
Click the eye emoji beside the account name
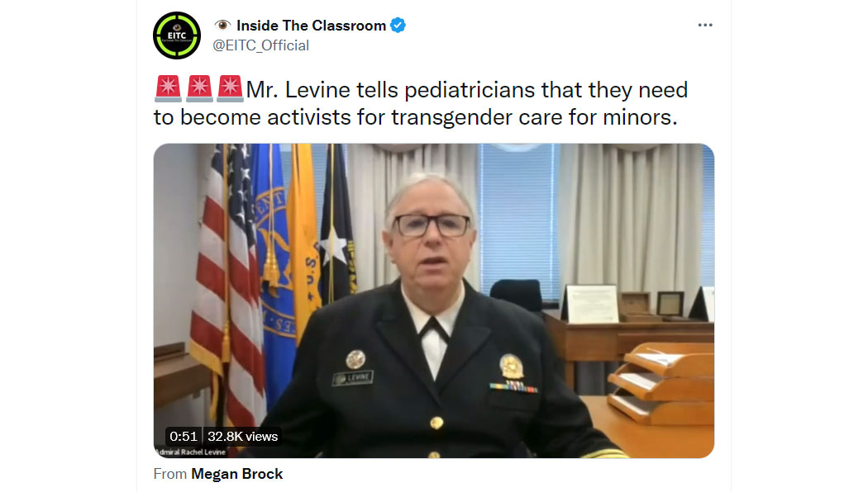222,26
